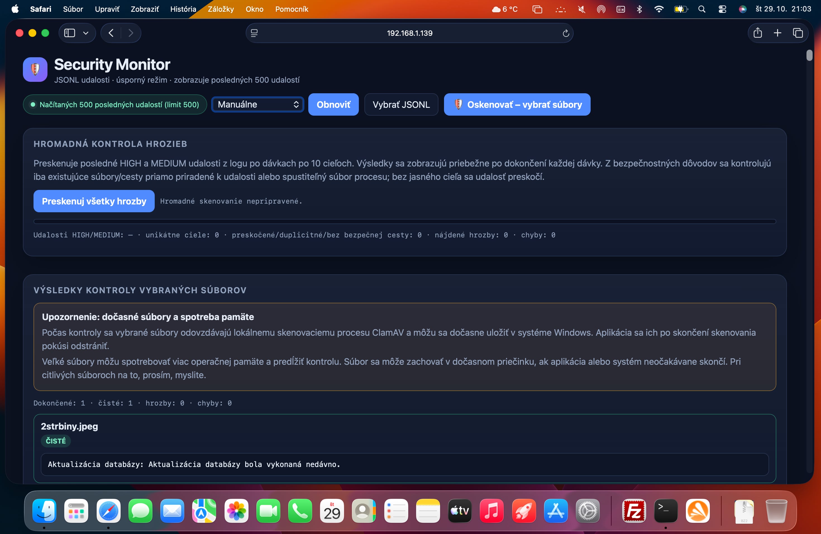821x534 pixels.
Task: Open Wi-Fi status in menu bar
Action: tap(659, 9)
